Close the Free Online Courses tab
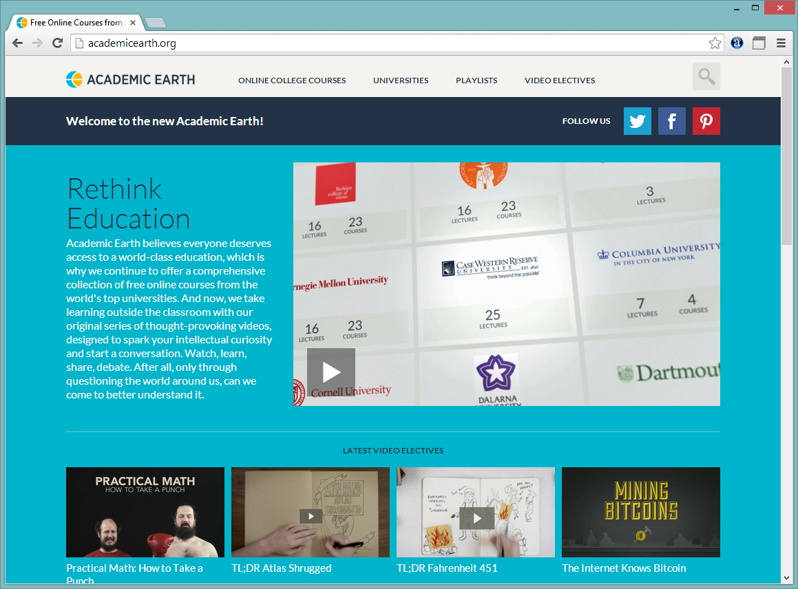The height and width of the screenshot is (589, 798). pyautogui.click(x=133, y=23)
